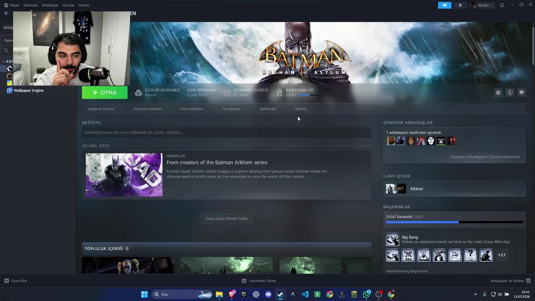
Task: Click the activity comment input field
Action: pos(227,133)
